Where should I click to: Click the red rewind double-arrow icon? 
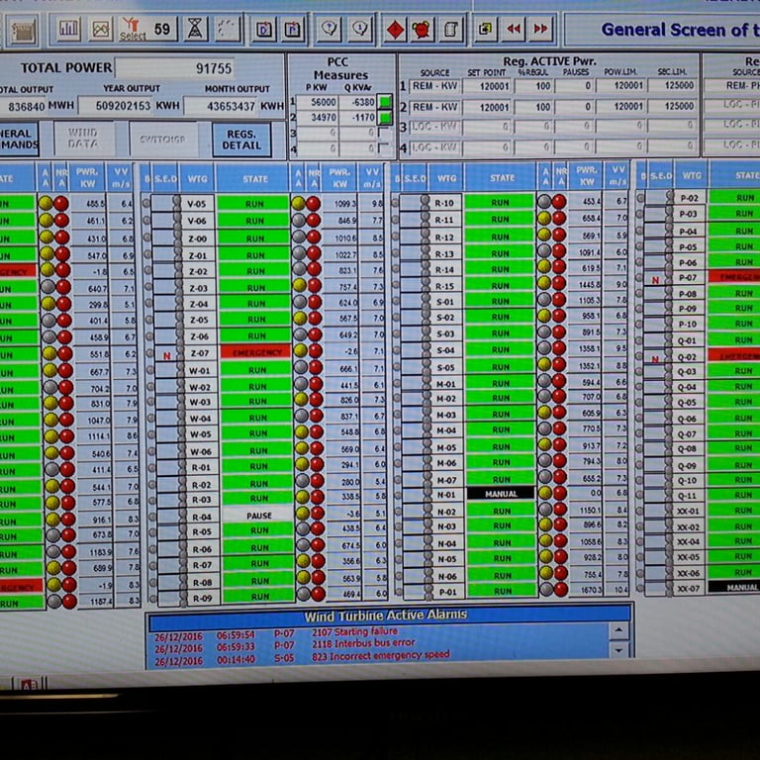pos(513,30)
